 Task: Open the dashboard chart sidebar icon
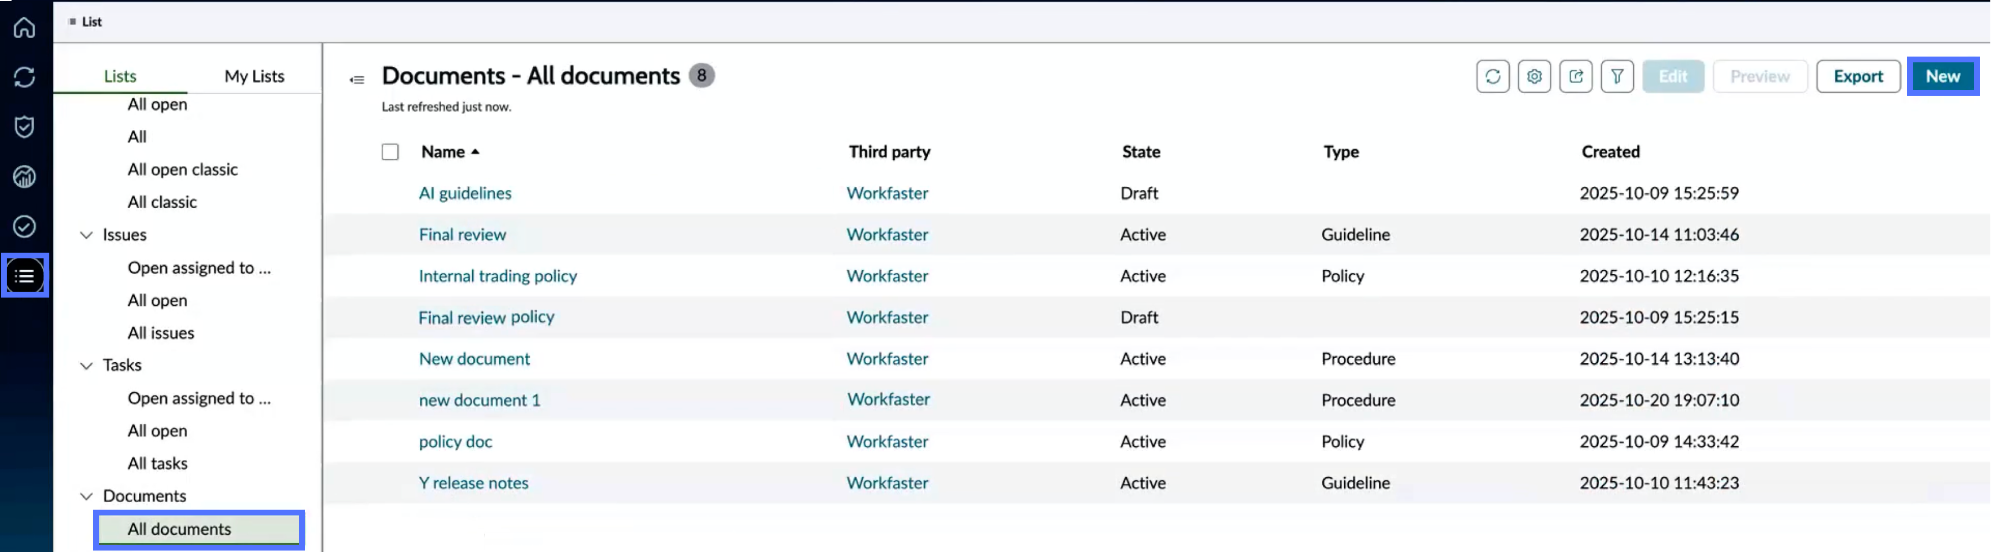click(x=24, y=176)
